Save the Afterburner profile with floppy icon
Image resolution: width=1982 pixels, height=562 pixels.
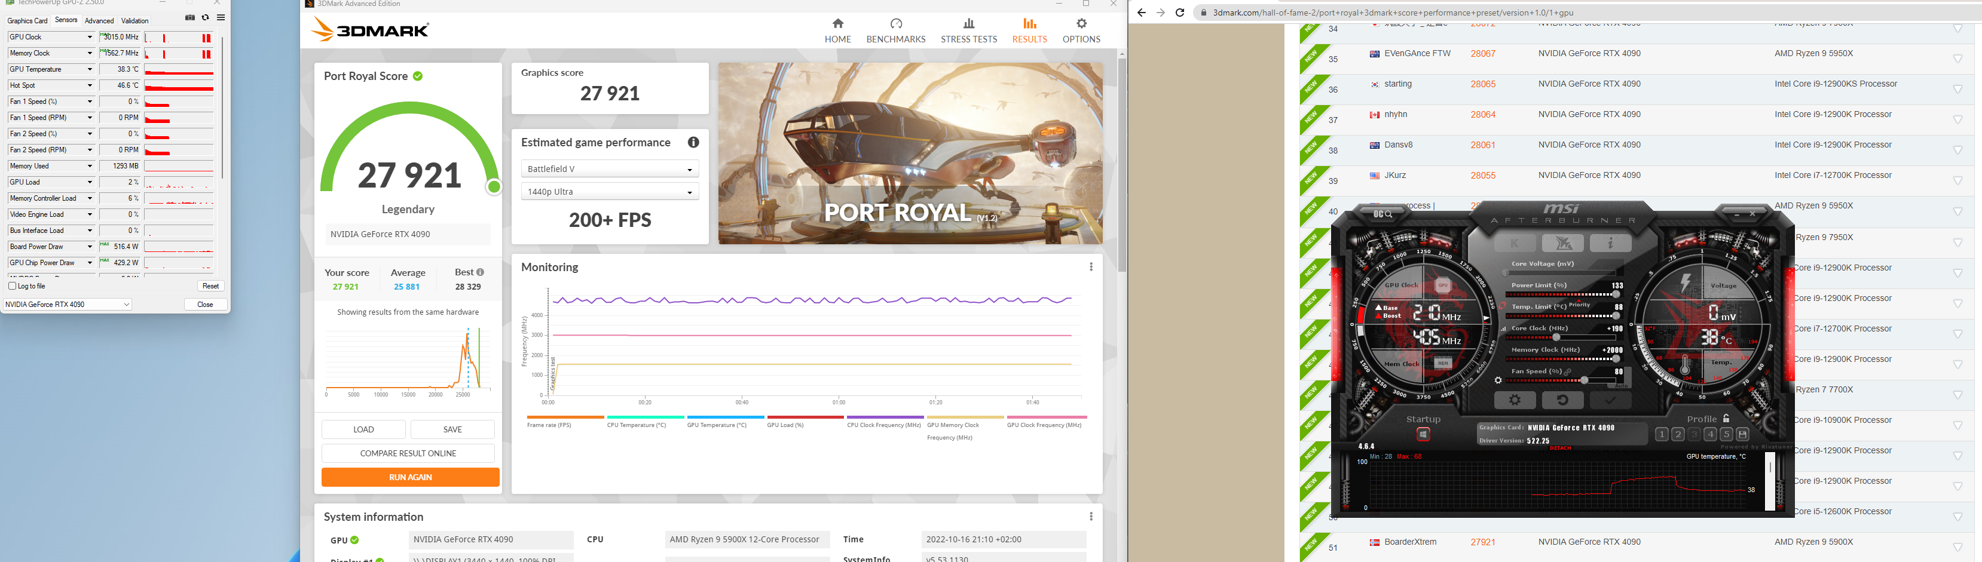pyautogui.click(x=1743, y=435)
